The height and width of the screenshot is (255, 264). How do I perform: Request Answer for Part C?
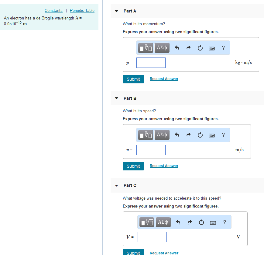pos(164,253)
